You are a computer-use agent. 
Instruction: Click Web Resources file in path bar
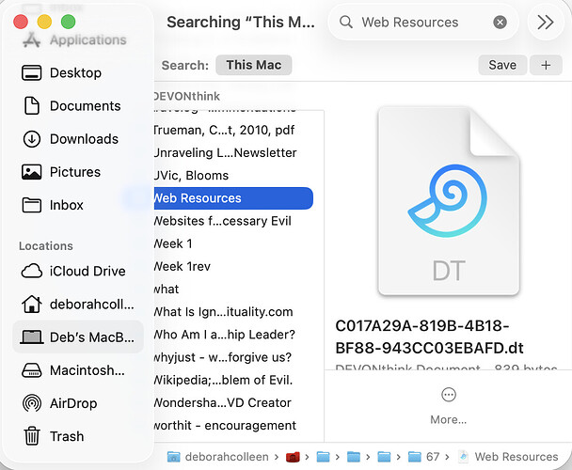[507, 457]
